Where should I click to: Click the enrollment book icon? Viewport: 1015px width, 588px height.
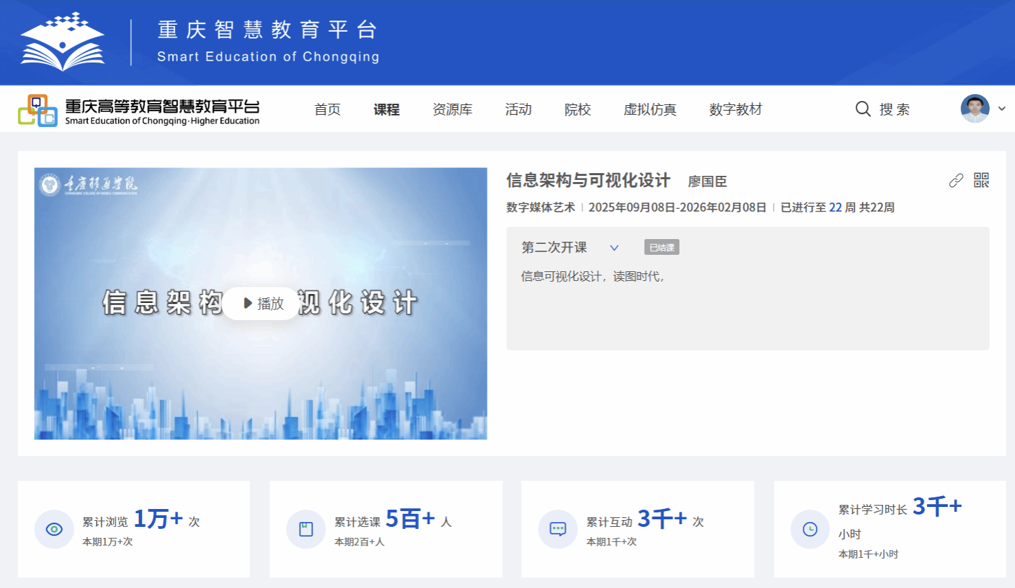point(306,529)
